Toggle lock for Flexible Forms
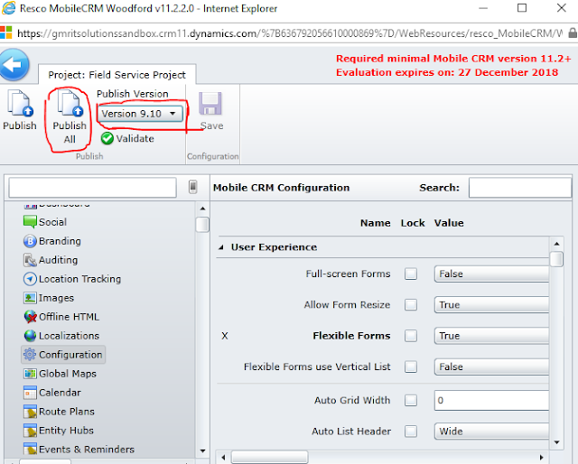The width and height of the screenshot is (578, 464). [x=411, y=336]
